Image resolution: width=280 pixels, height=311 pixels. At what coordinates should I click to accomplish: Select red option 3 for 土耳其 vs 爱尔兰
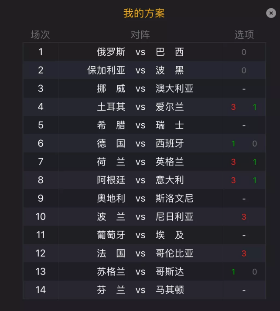(233, 107)
